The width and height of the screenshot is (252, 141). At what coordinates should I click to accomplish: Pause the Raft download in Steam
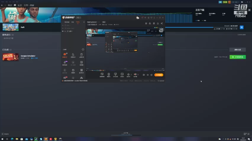point(242,27)
